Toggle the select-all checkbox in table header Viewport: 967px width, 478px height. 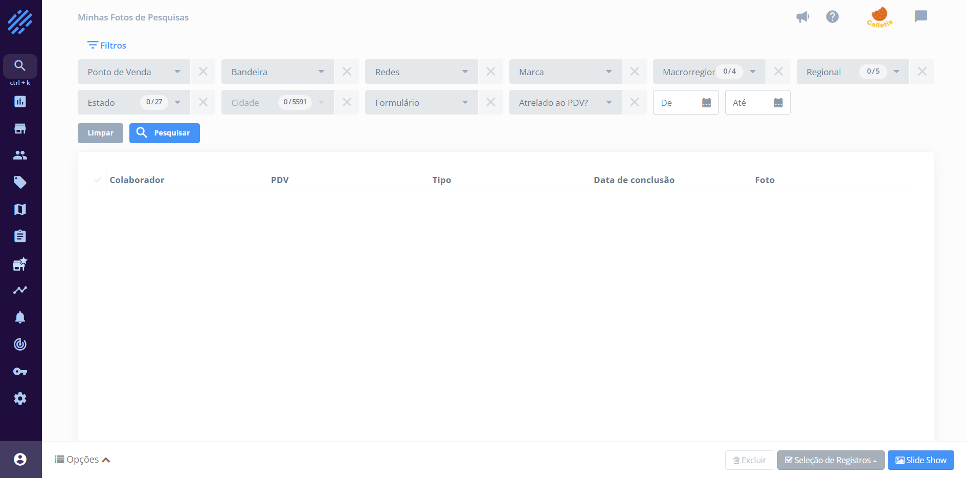pyautogui.click(x=97, y=180)
